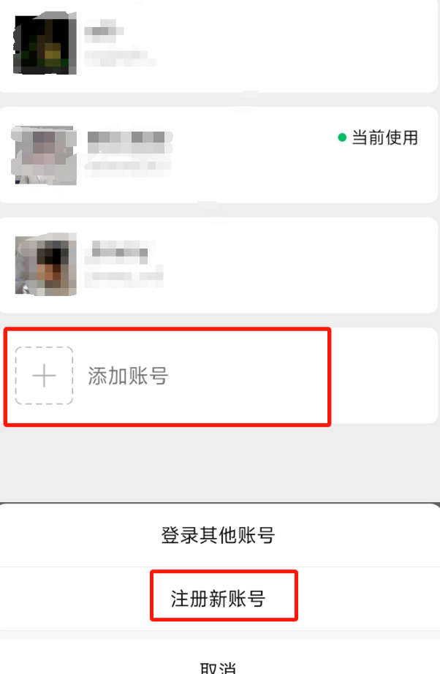The width and height of the screenshot is (440, 674).
Task: Click the green dot status indicator
Action: pos(342,137)
